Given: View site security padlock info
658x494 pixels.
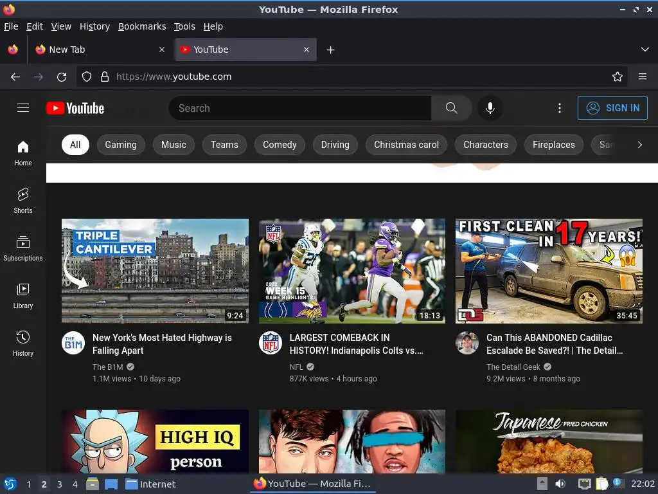Looking at the screenshot, I should (x=105, y=77).
